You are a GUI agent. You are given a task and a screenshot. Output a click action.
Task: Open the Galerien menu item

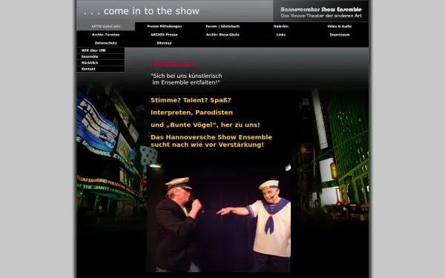[281, 26]
